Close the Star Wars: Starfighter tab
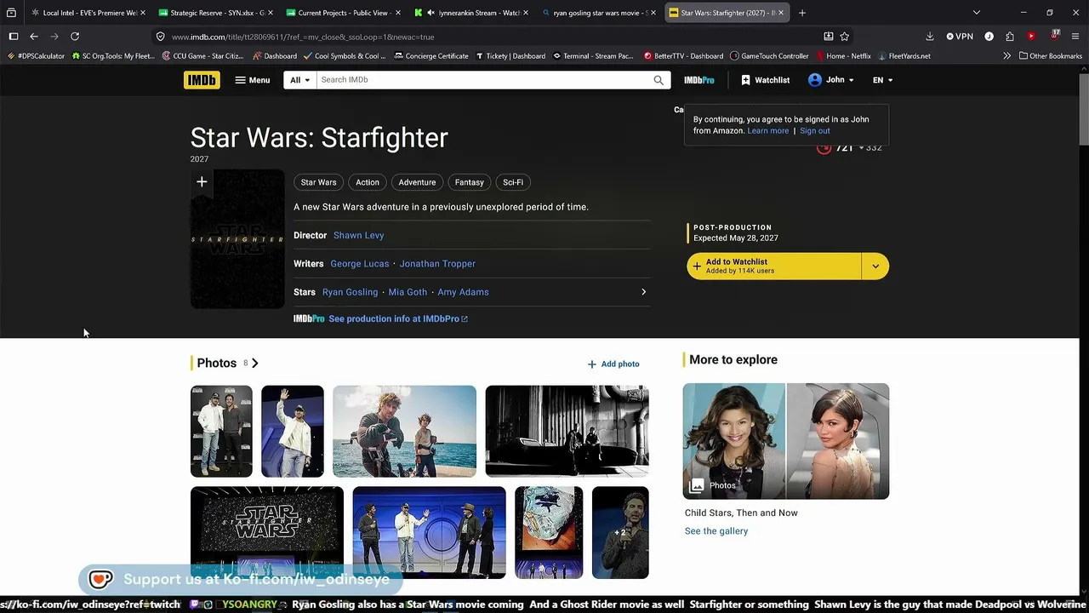1089x613 pixels. click(780, 13)
